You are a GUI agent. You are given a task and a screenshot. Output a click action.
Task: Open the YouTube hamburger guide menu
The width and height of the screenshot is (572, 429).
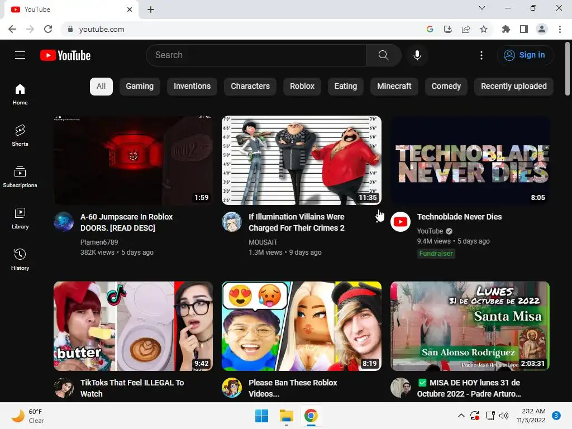click(x=20, y=55)
